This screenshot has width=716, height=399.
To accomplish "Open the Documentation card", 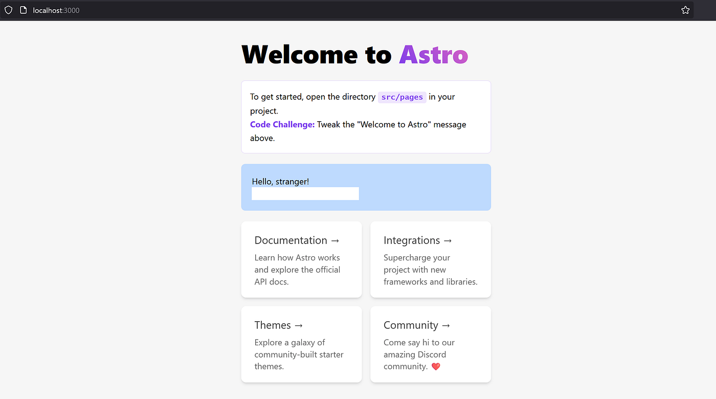I will point(301,259).
